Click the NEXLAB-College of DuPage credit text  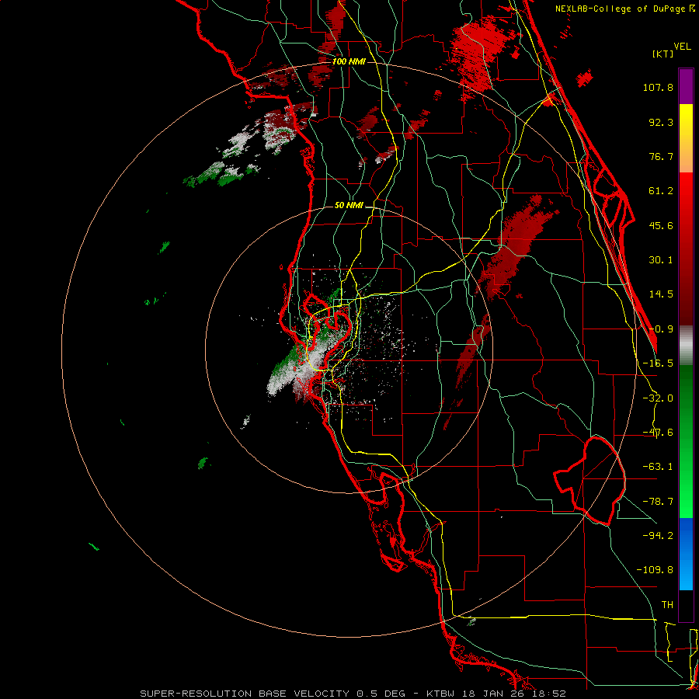(624, 9)
